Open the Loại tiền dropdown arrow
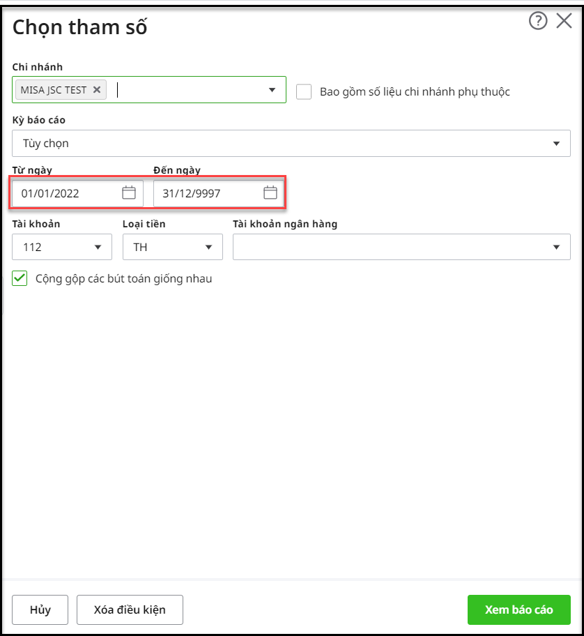The image size is (584, 636). [x=208, y=247]
